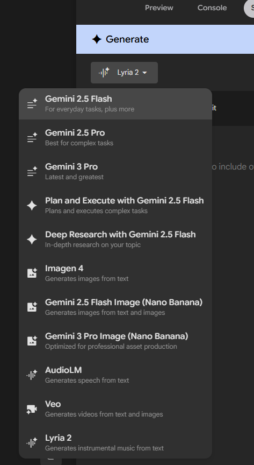Choose Gemini 3 Pro Image (Nano Banana)
The image size is (254, 465).
(115, 341)
